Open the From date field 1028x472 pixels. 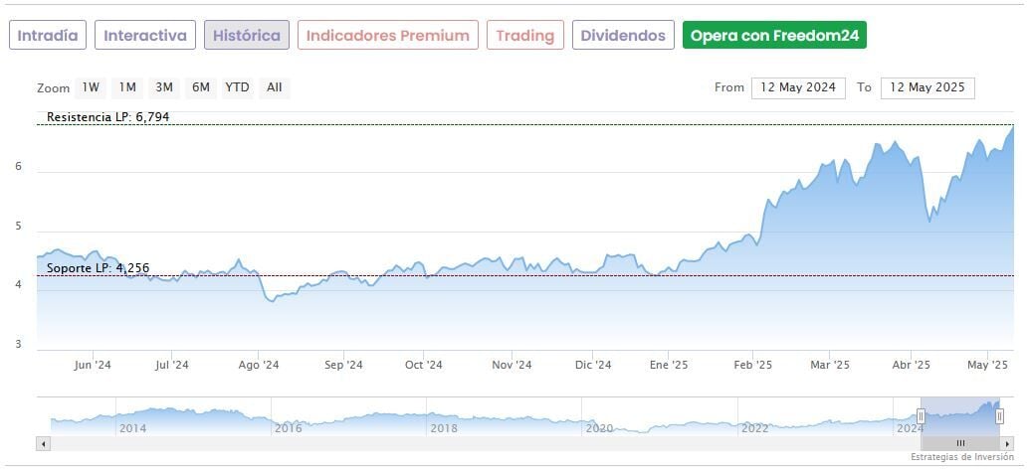[x=798, y=87]
